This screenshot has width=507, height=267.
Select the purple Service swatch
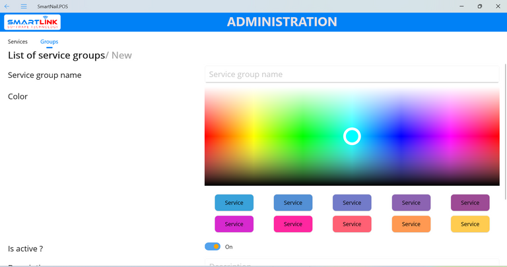pyautogui.click(x=411, y=202)
